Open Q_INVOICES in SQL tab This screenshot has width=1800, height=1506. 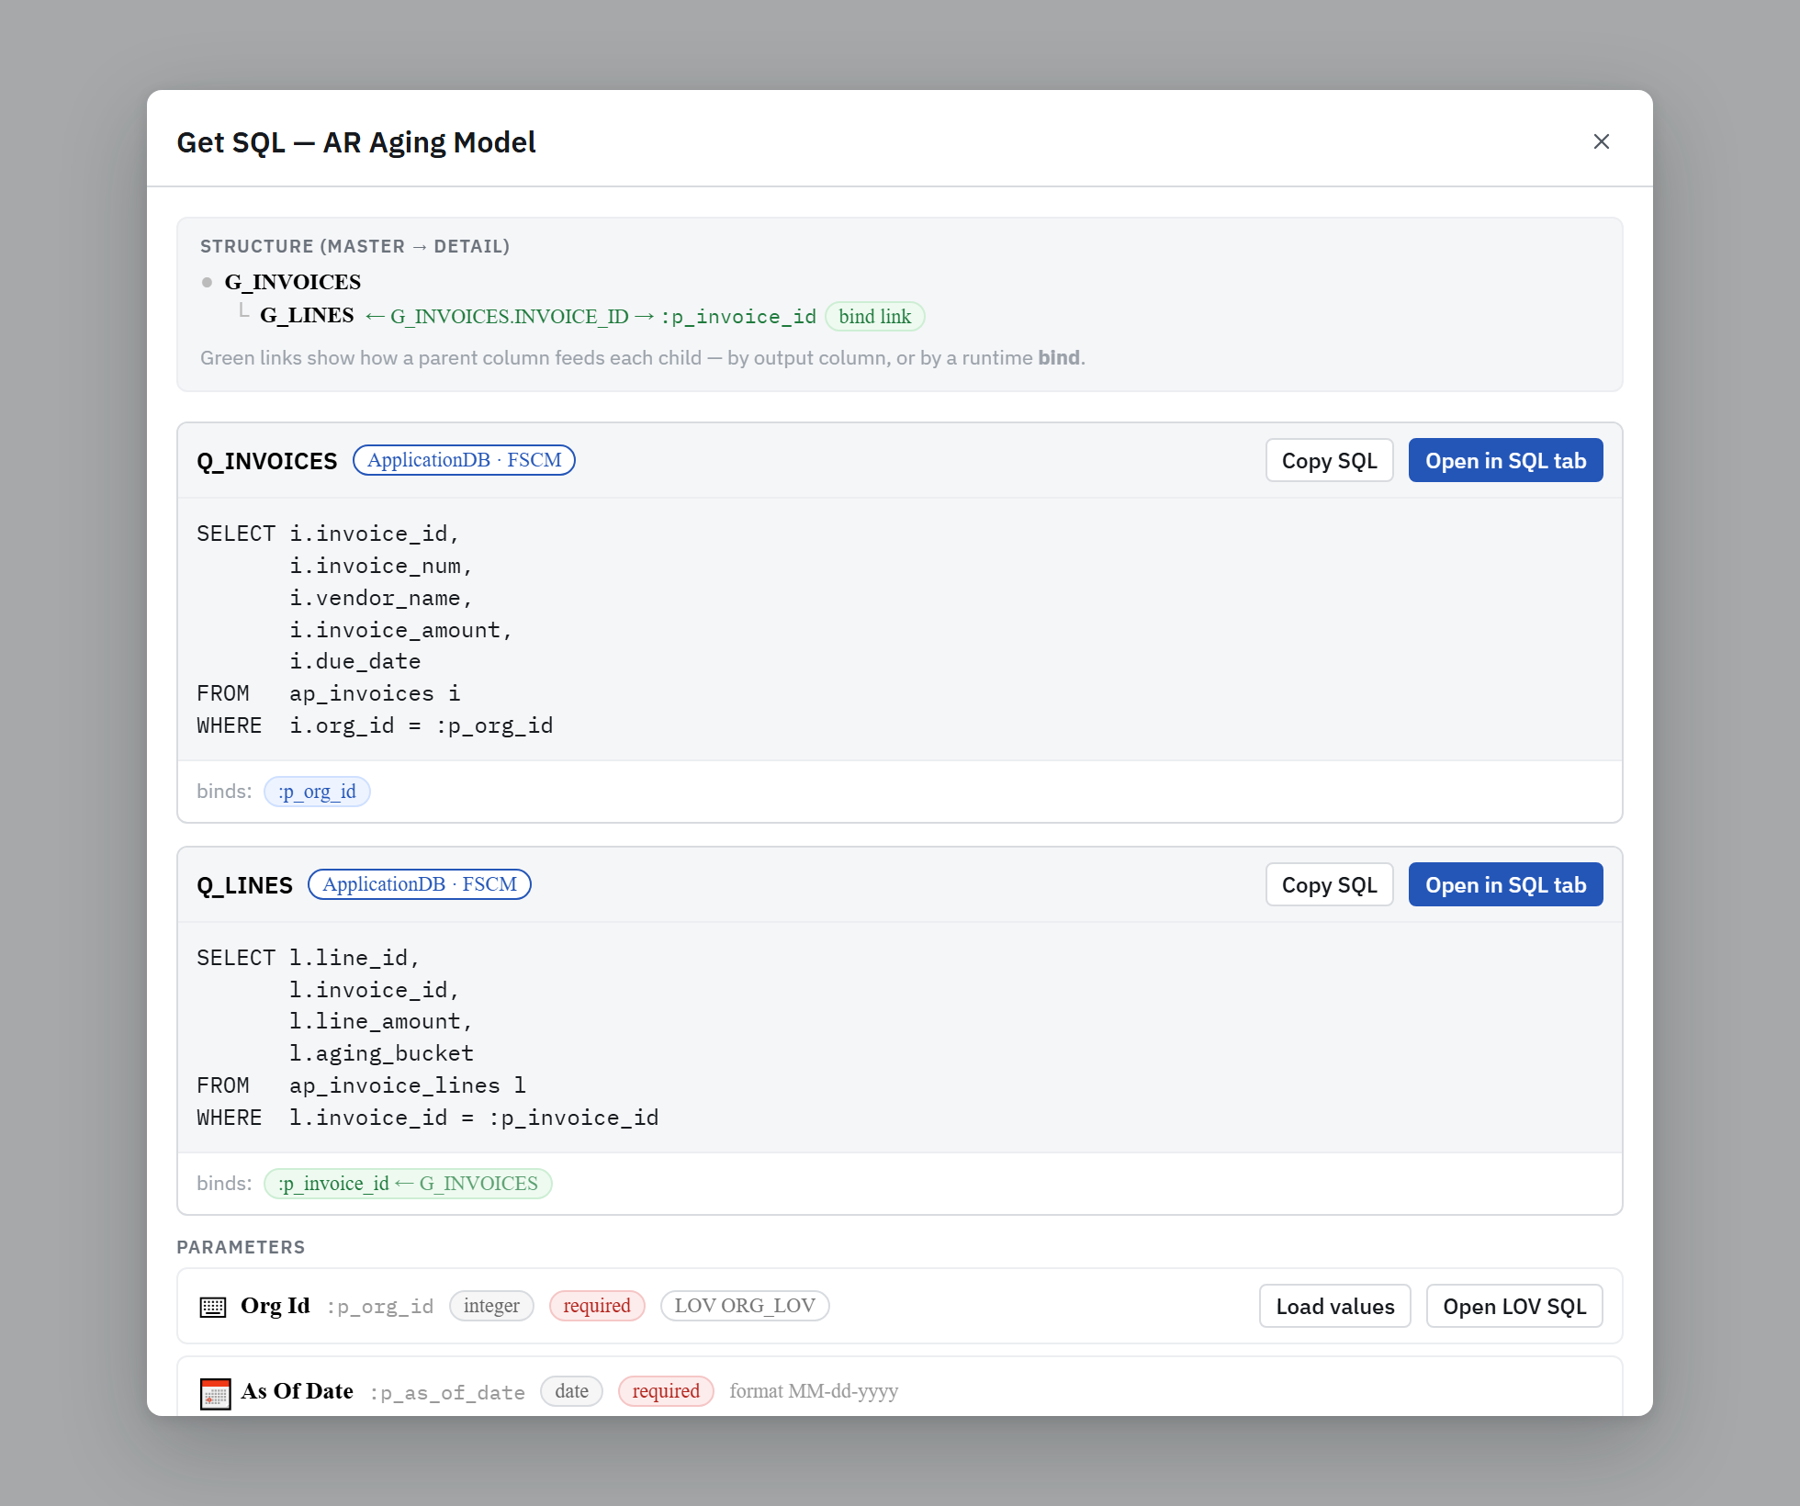tap(1505, 460)
